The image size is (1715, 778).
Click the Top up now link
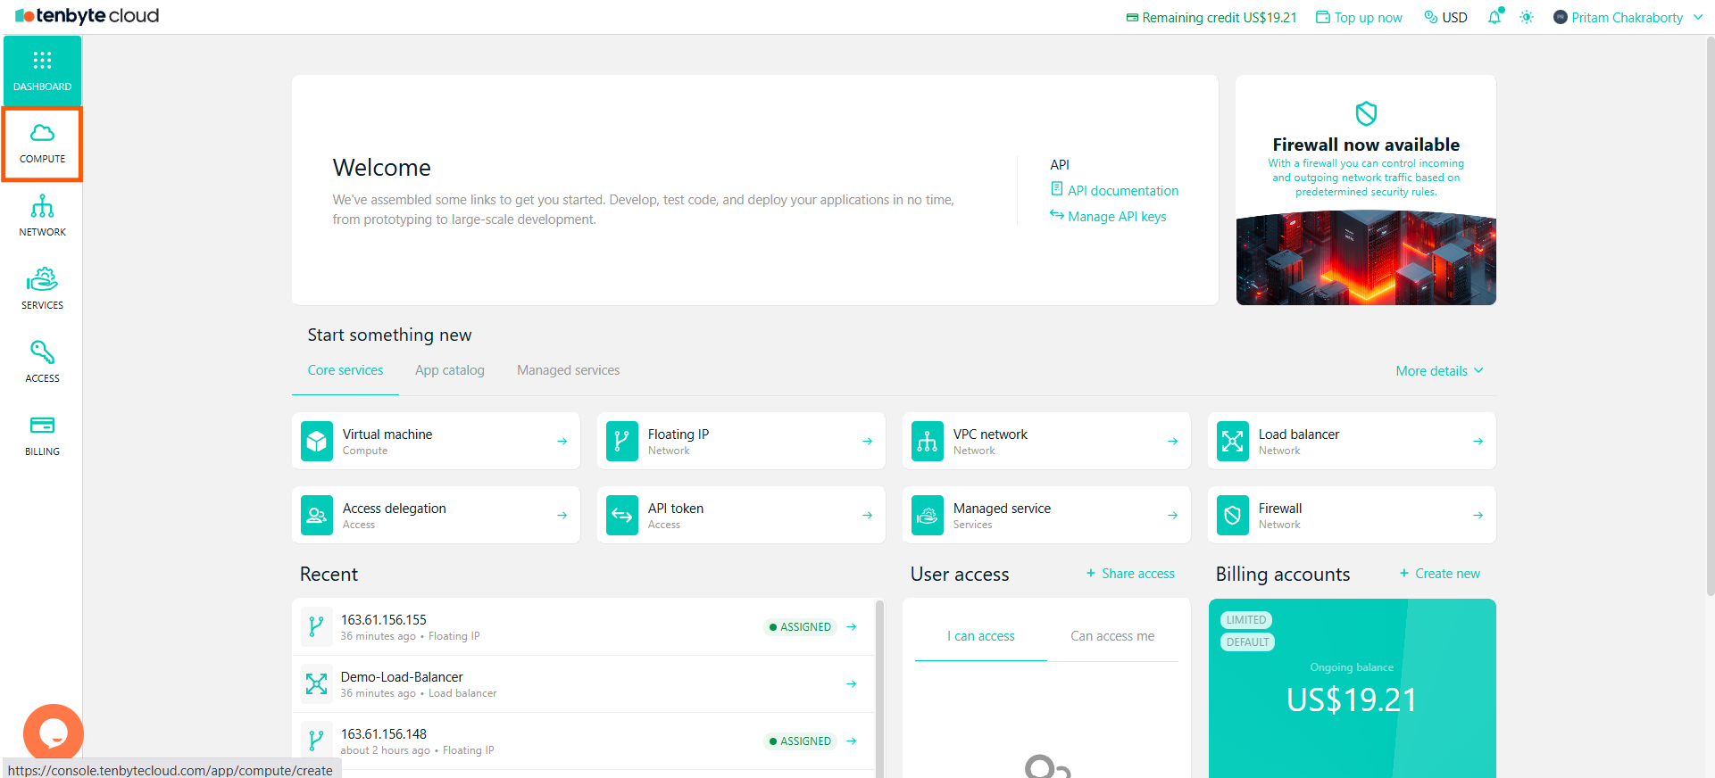(x=1359, y=17)
